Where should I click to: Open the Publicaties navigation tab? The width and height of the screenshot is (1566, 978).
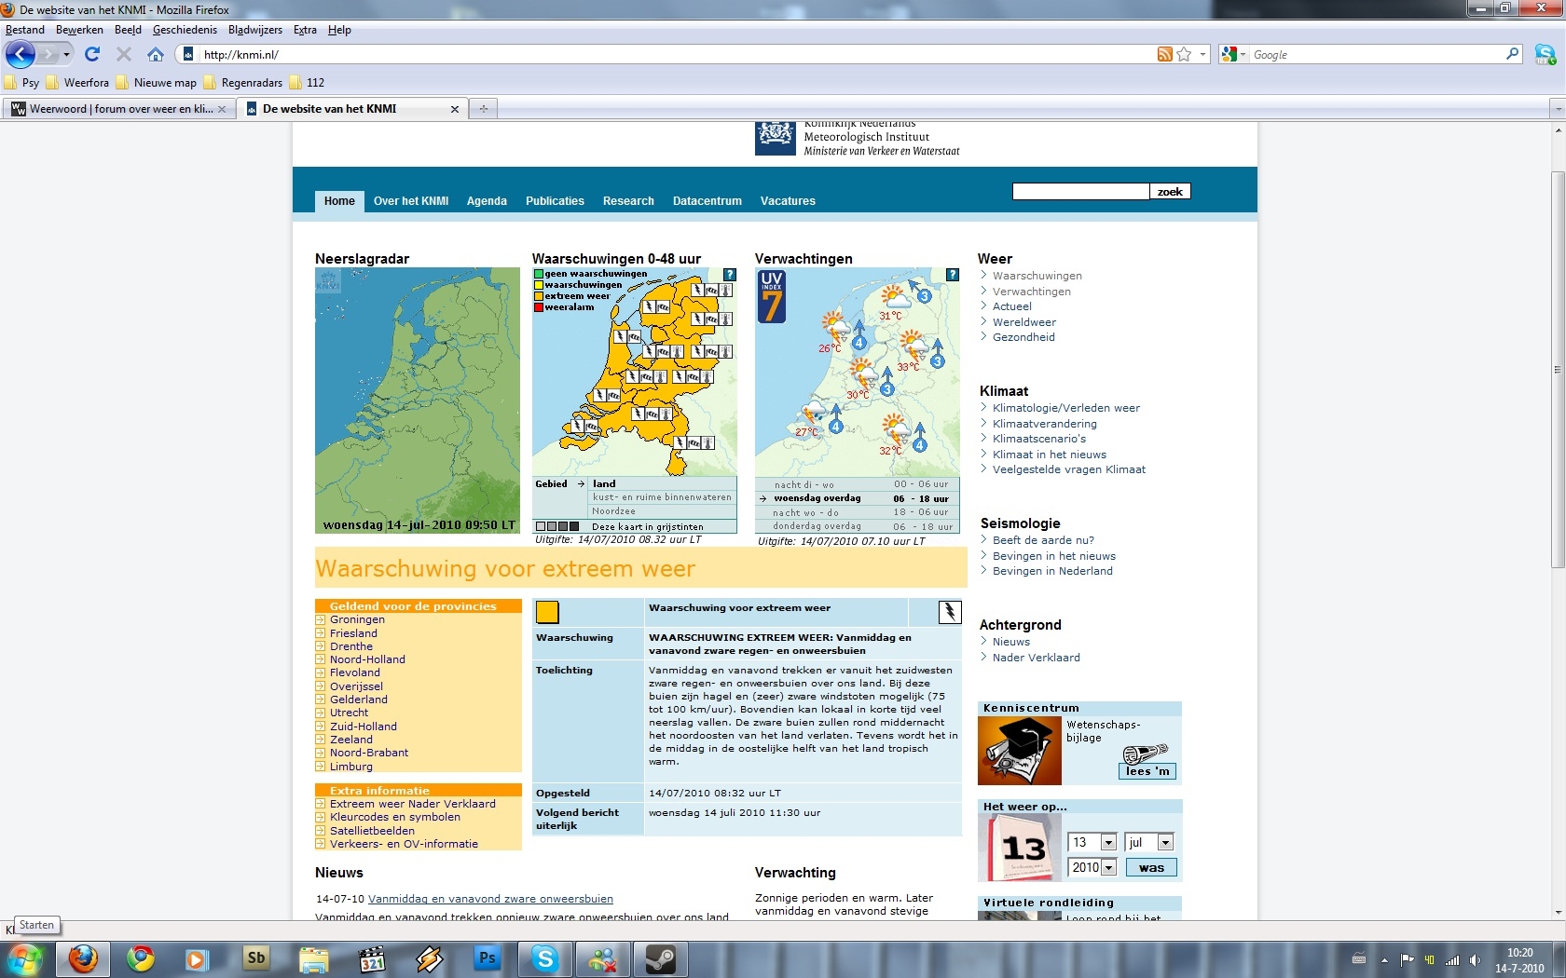click(555, 201)
